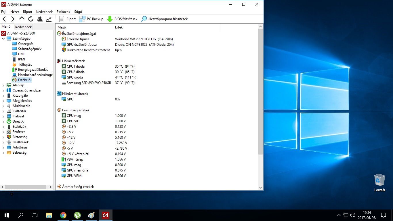Click the Adatbázis database icon
Viewport: 393px width, 221px height.
click(x=9, y=147)
